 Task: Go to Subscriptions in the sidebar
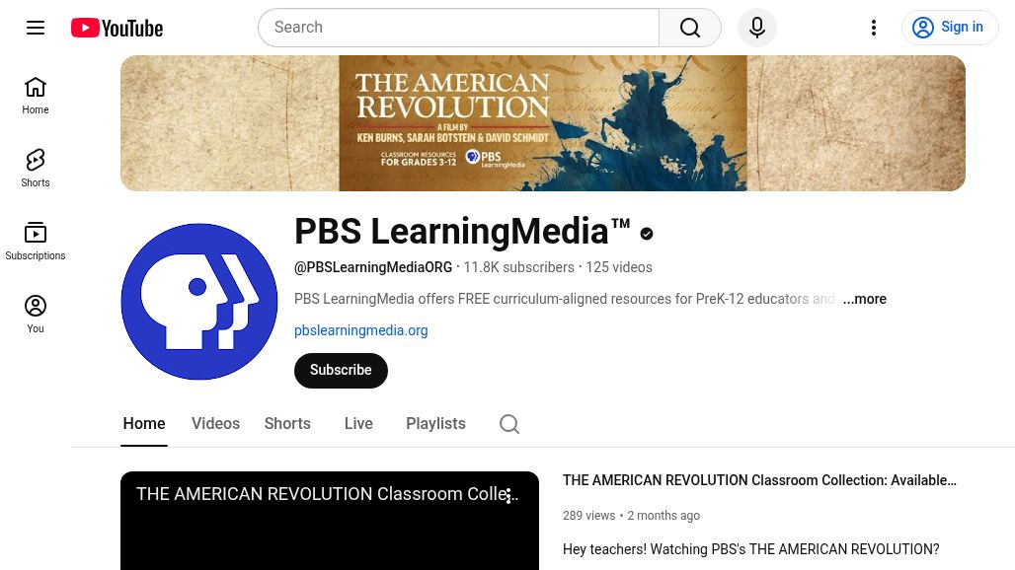click(36, 240)
